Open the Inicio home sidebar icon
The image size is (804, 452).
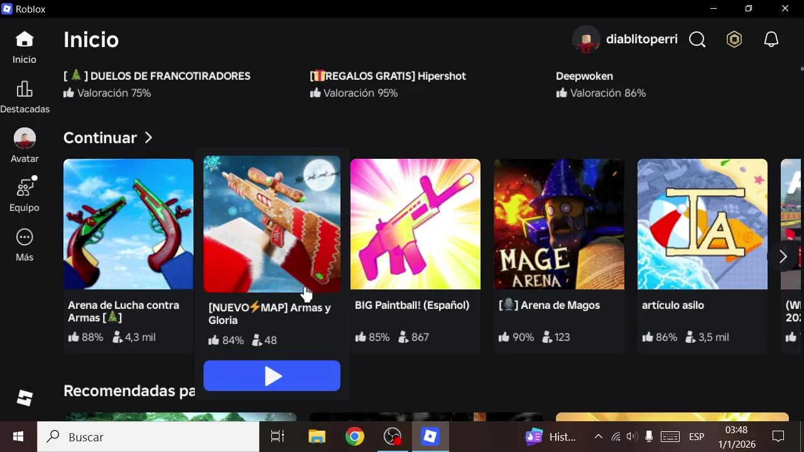click(x=24, y=40)
